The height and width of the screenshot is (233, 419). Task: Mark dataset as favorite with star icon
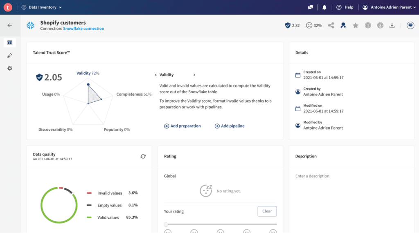356,25
